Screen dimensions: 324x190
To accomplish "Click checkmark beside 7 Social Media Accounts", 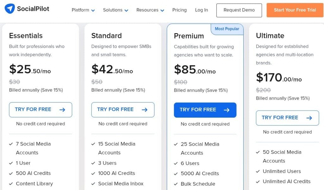I will click(11, 144).
